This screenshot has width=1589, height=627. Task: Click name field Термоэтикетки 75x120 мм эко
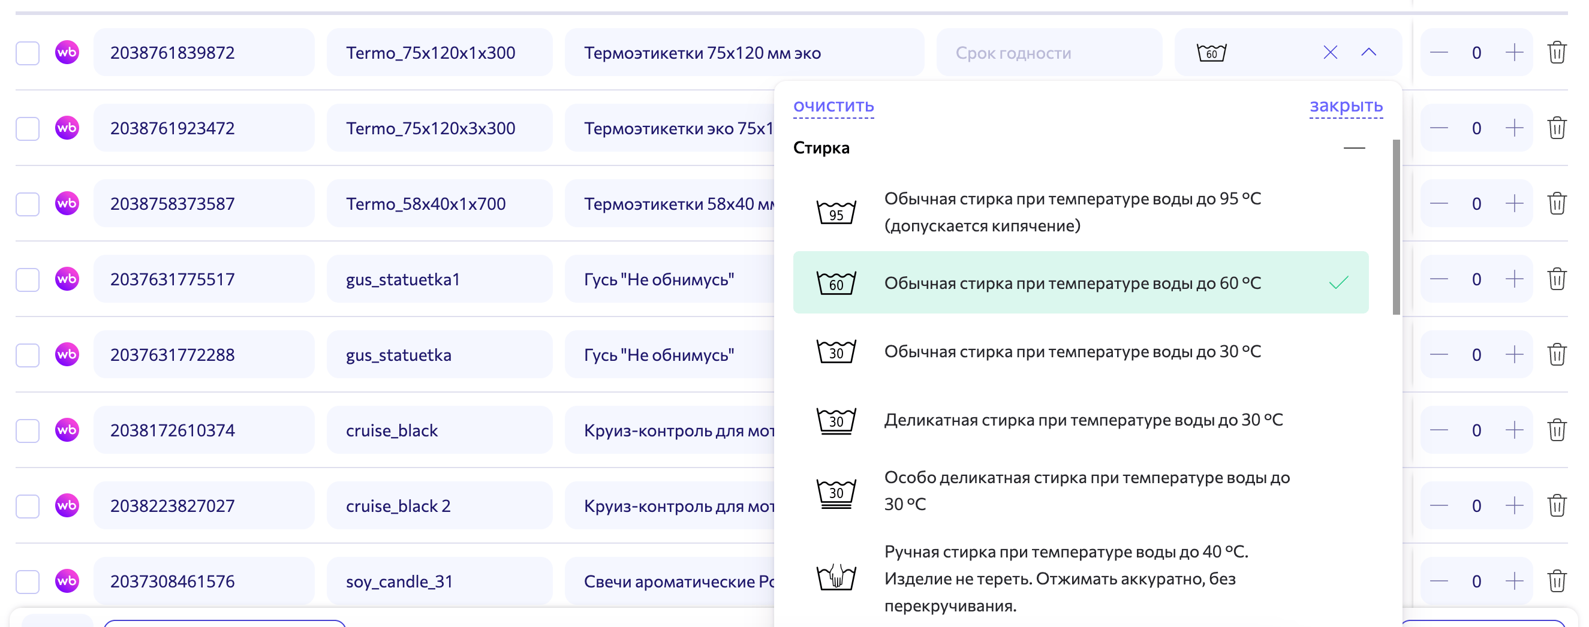pyautogui.click(x=744, y=52)
